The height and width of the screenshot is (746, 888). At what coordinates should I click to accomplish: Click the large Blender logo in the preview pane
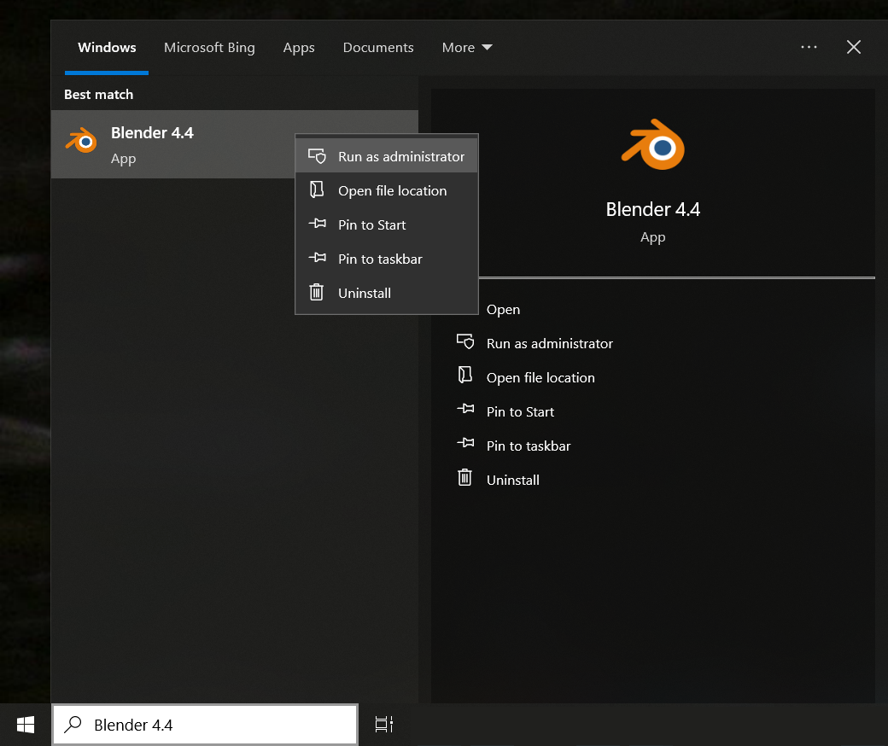click(x=653, y=145)
